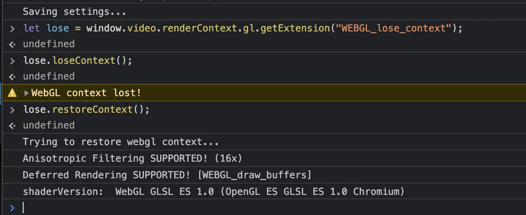Click the restoreContext method name
Image resolution: width=526 pixels, height=215 pixels.
point(92,109)
